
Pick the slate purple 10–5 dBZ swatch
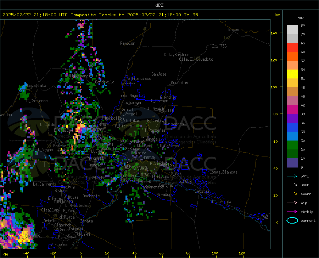pos(292,163)
